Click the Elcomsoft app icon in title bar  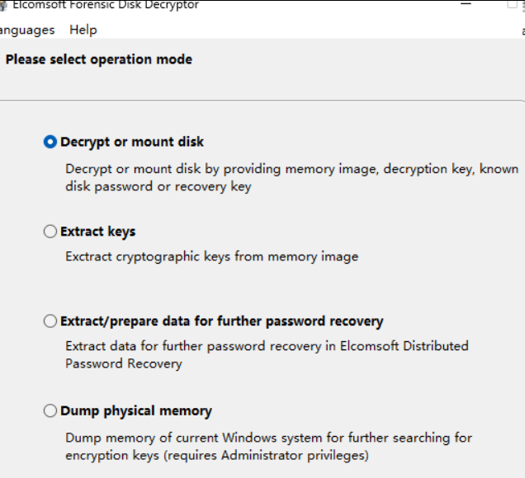point(3,5)
